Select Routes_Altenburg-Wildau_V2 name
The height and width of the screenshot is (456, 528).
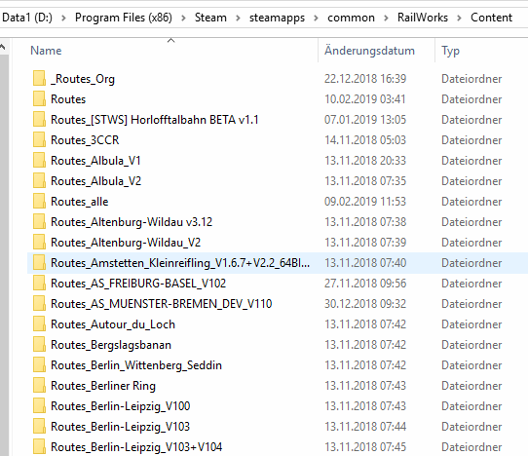click(x=126, y=243)
